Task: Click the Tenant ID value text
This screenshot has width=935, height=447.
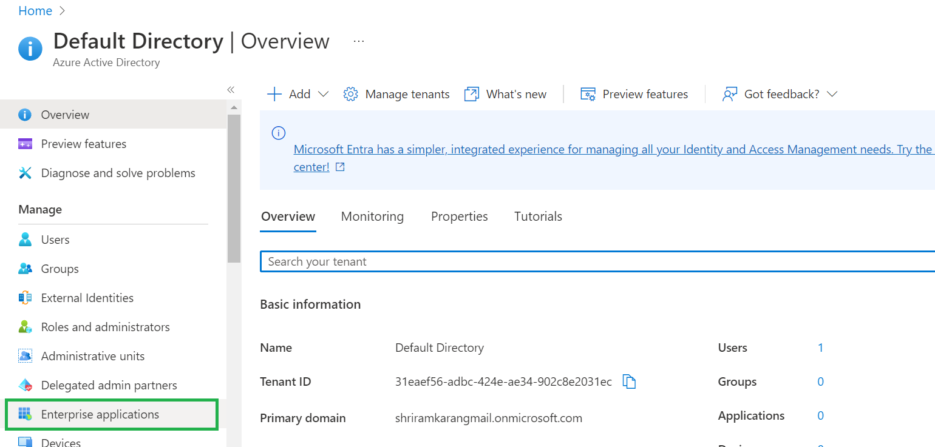Action: (503, 381)
